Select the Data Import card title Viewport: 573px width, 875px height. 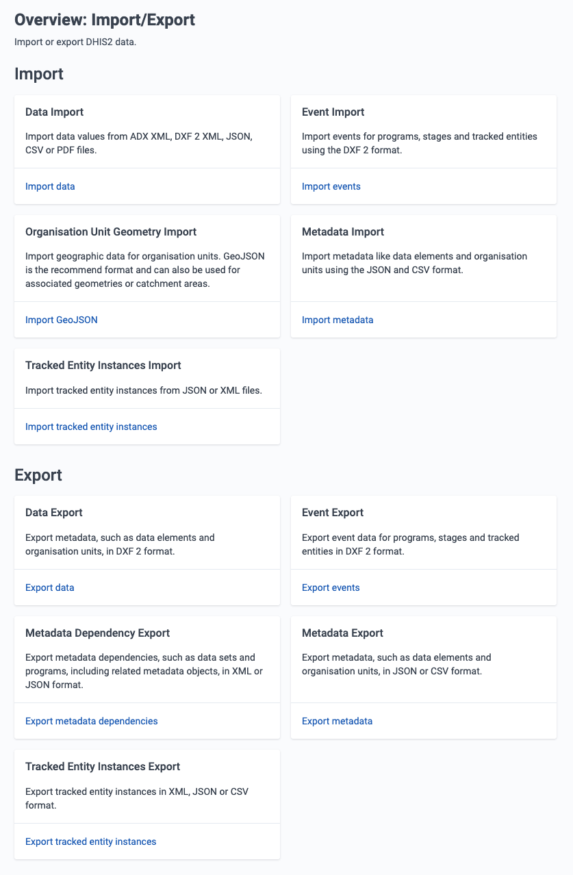pyautogui.click(x=54, y=112)
